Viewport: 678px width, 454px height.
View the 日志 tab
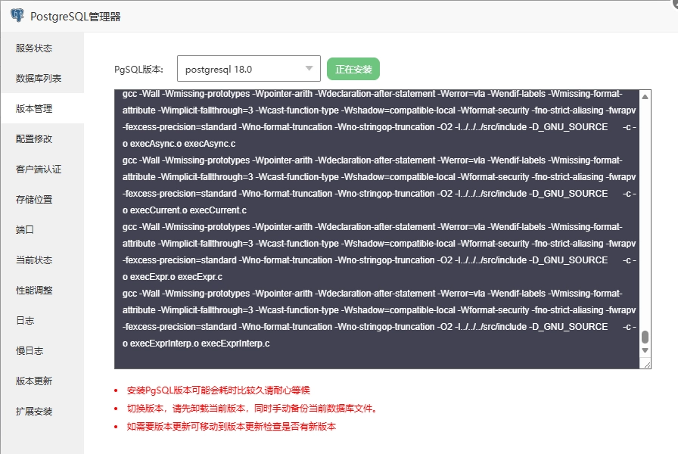pos(42,320)
